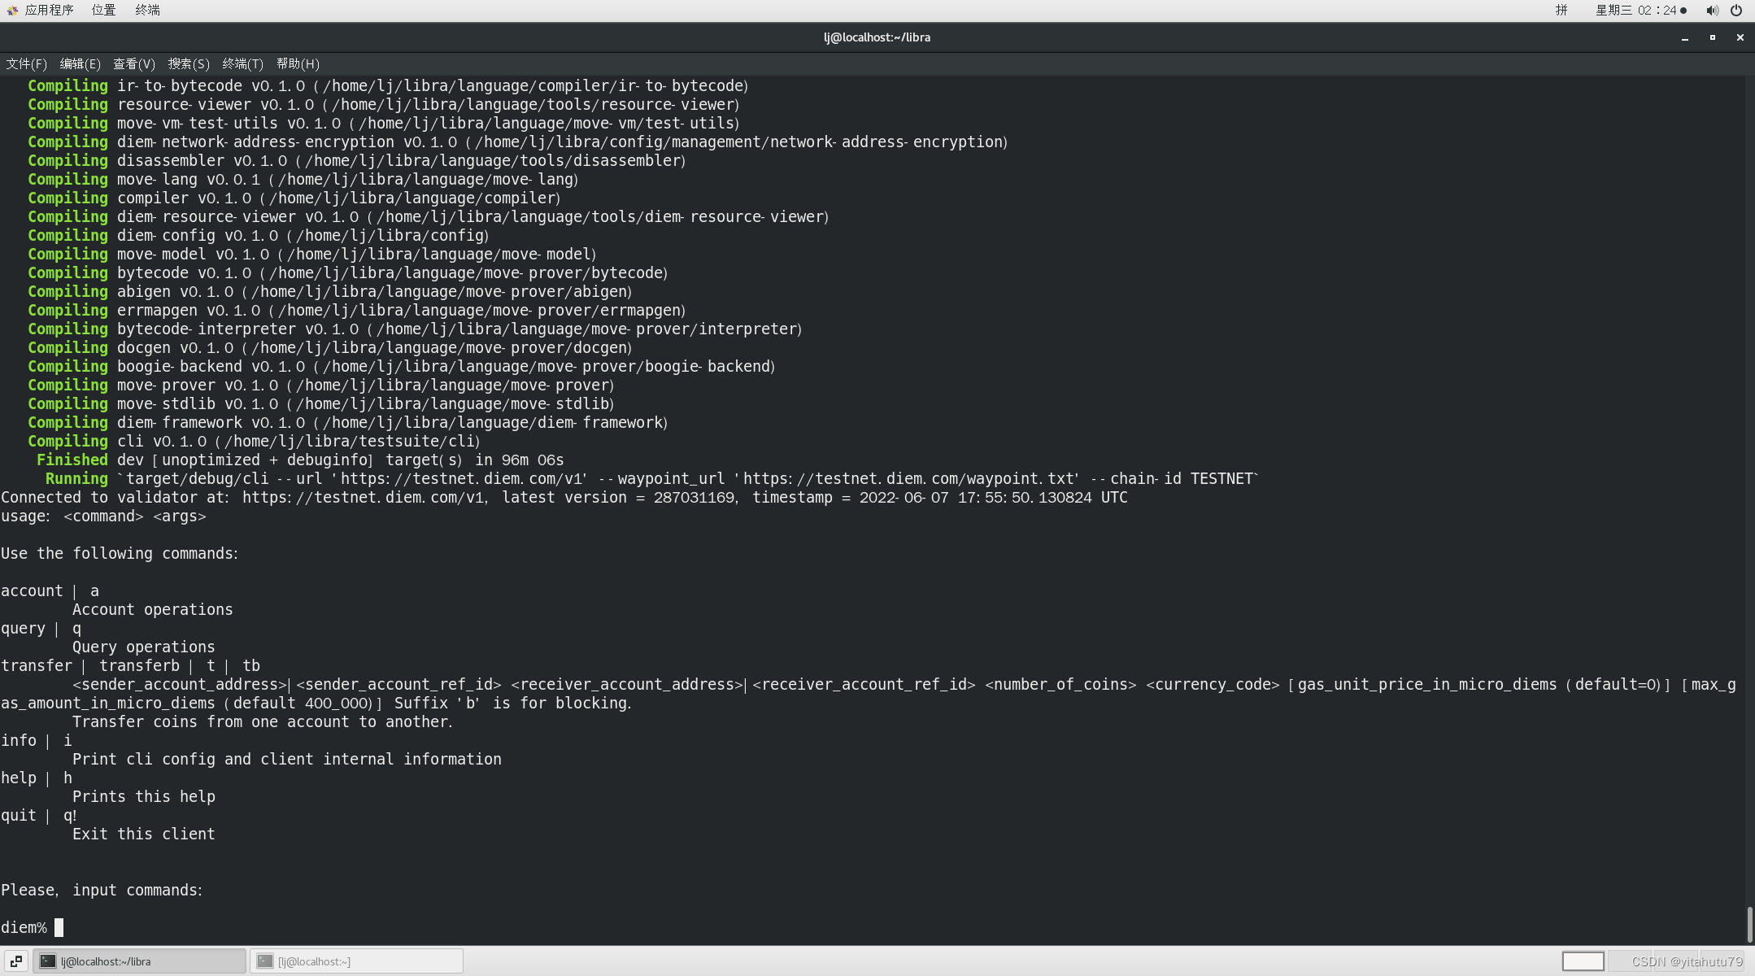Screen dimensions: 1755x976
Task: Click the 'Compiling docgen' line
Action: (330, 347)
